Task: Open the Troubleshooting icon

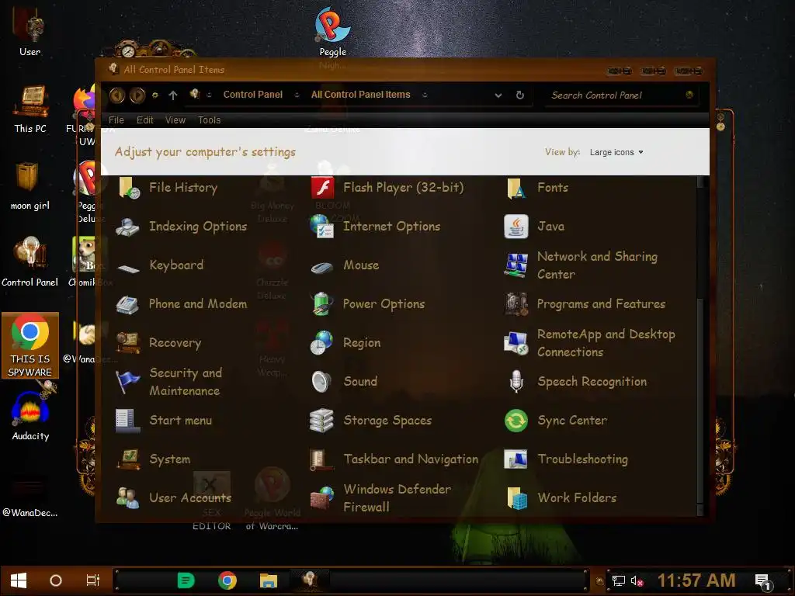Action: coord(516,459)
